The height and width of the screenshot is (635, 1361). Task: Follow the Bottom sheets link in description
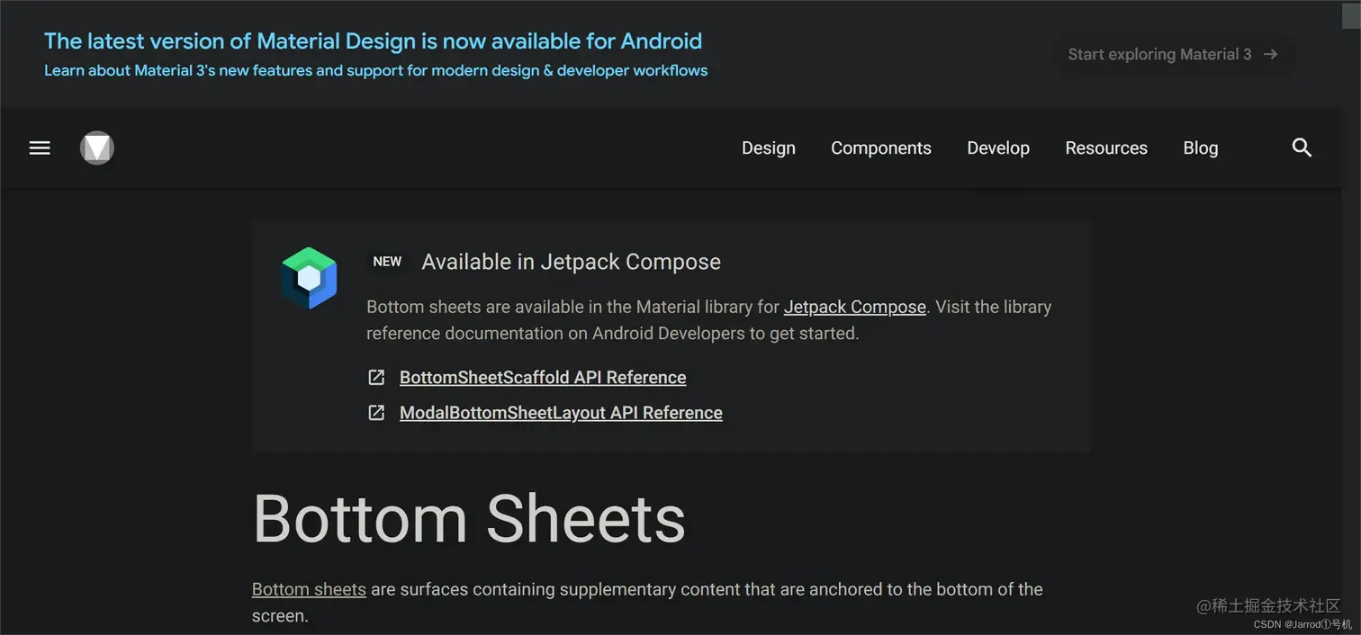(x=309, y=590)
